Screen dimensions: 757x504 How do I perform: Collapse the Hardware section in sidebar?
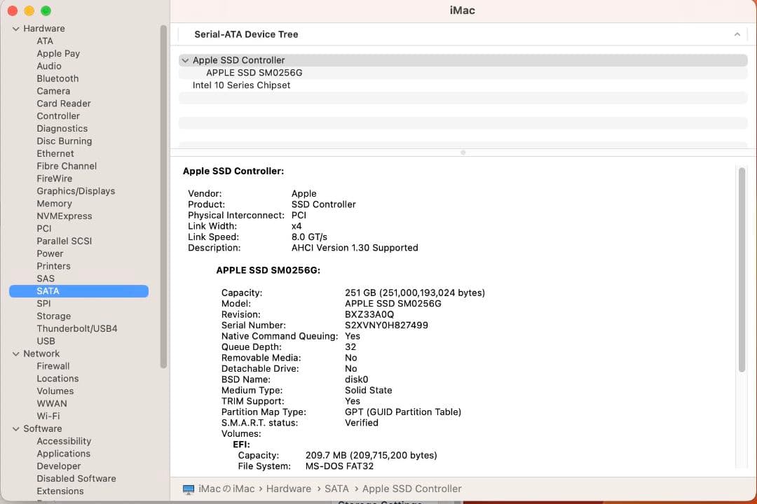15,28
